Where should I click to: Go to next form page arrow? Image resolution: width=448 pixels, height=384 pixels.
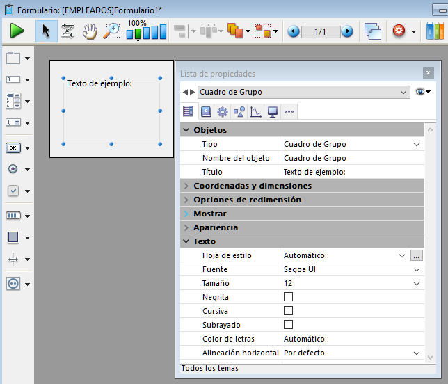point(346,32)
